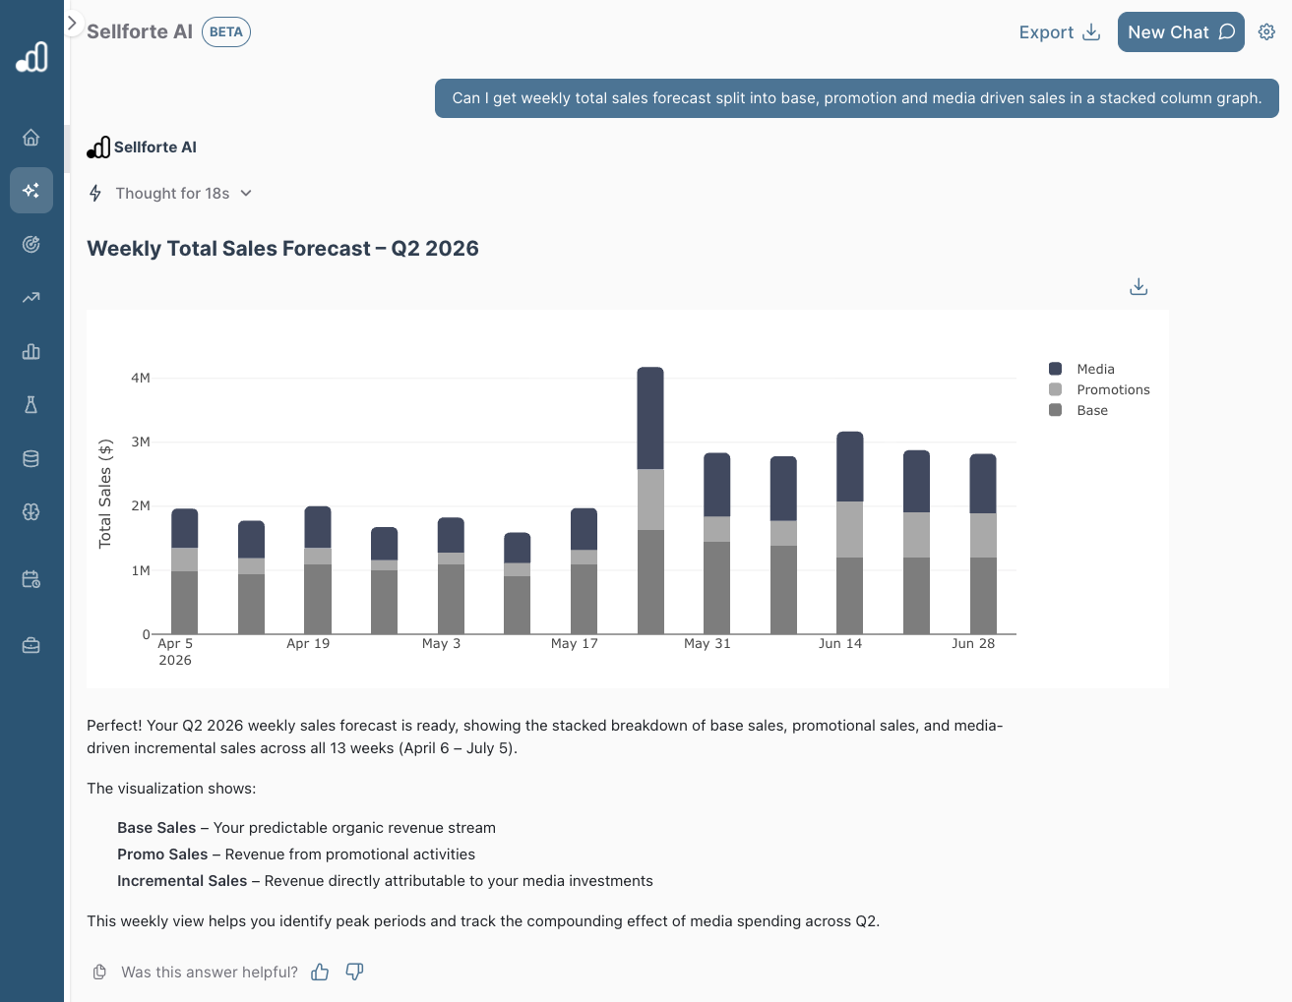Download the chart using download icon
The image size is (1292, 1002).
(x=1138, y=287)
